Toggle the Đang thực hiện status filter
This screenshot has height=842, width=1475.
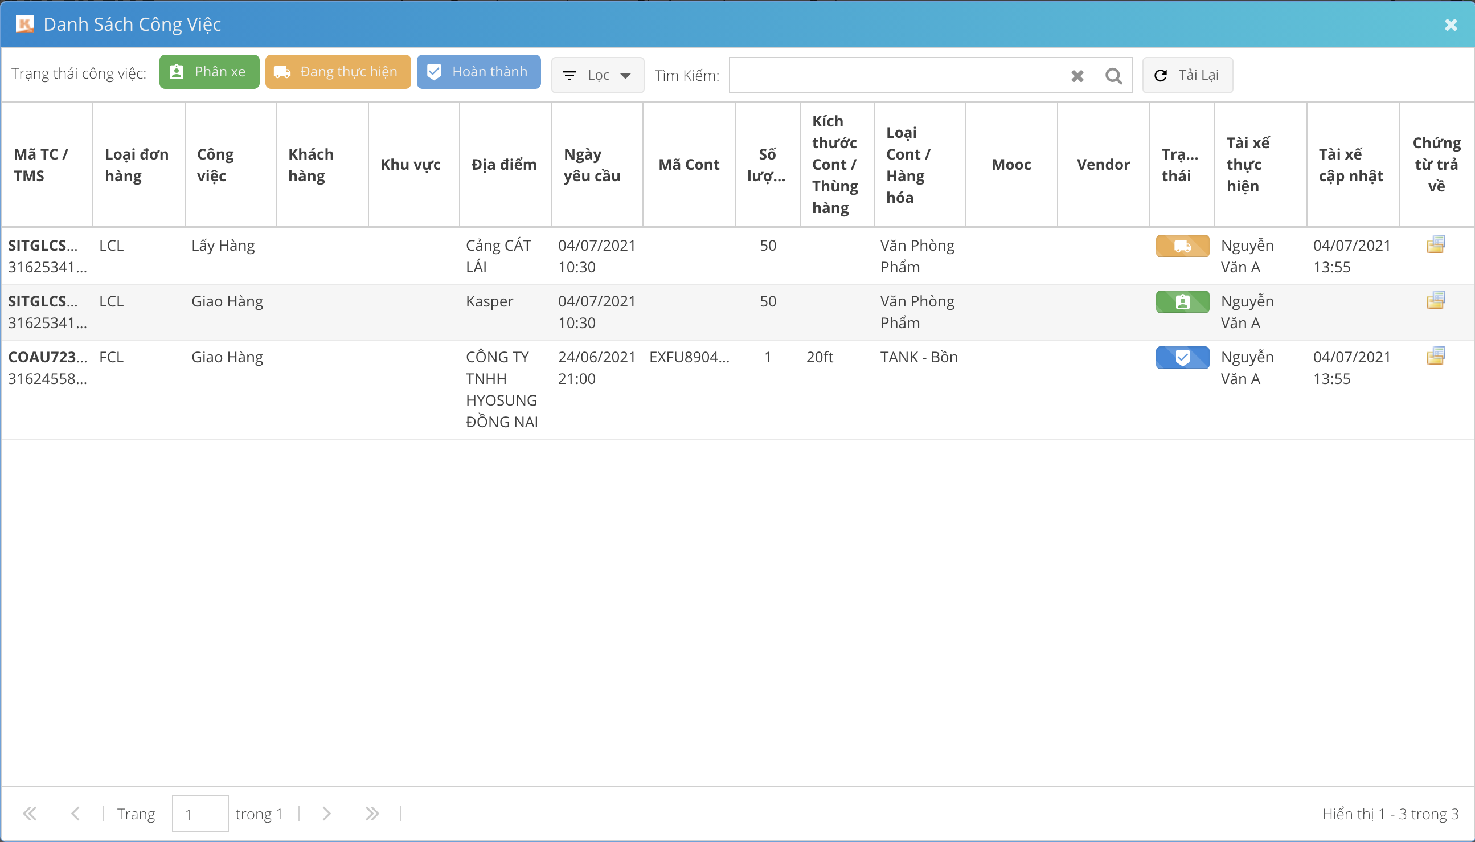click(x=338, y=72)
